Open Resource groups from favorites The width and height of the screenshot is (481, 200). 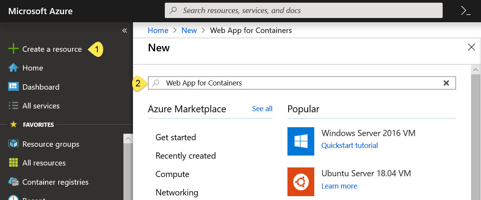[51, 144]
